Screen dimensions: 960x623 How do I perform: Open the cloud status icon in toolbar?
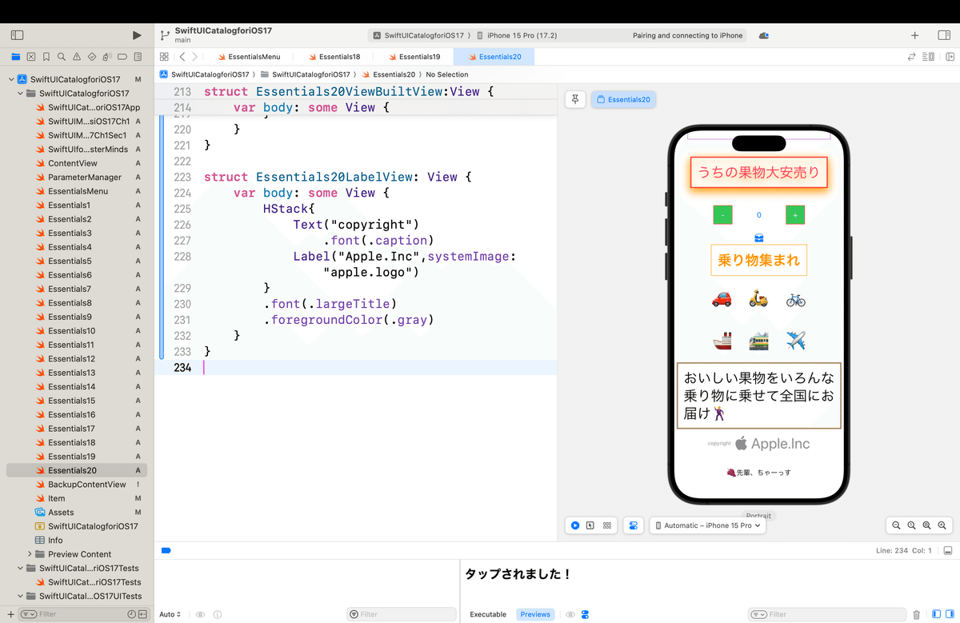pyautogui.click(x=764, y=35)
